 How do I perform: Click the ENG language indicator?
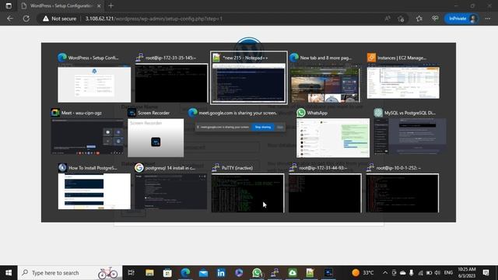(448, 273)
